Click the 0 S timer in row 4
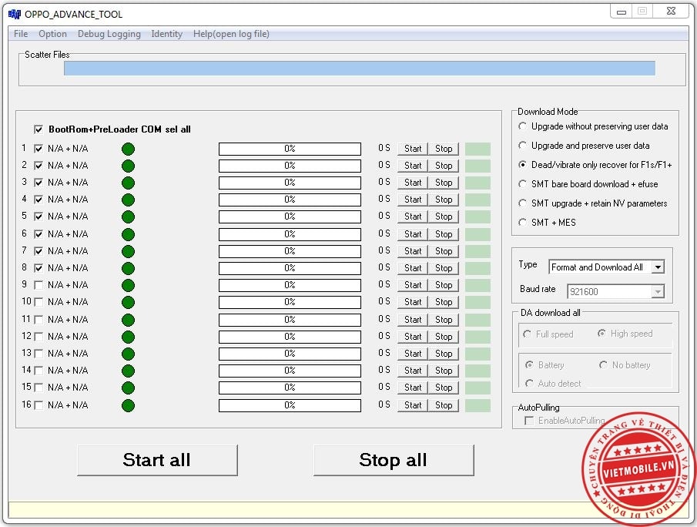 (x=384, y=199)
